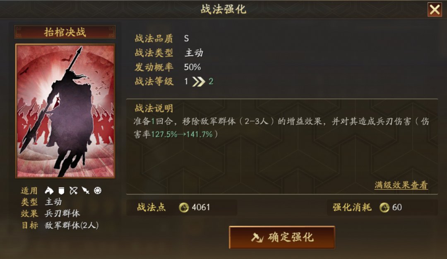Click the 发动概率 50% value

[192, 67]
